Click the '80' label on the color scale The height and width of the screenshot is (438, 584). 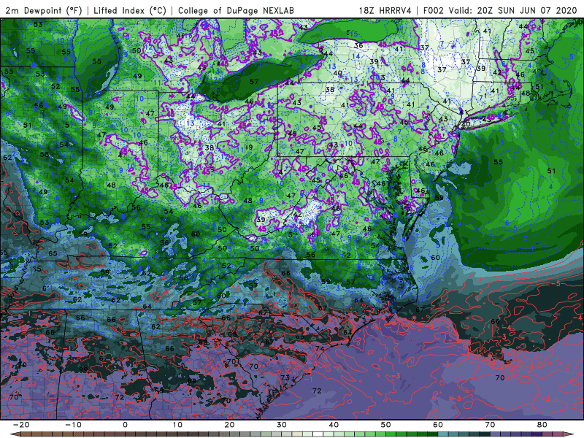point(542,425)
